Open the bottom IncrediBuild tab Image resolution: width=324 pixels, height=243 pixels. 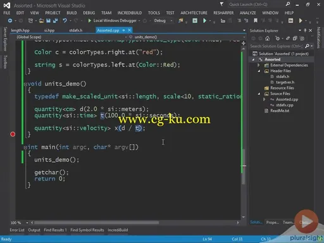(118, 230)
